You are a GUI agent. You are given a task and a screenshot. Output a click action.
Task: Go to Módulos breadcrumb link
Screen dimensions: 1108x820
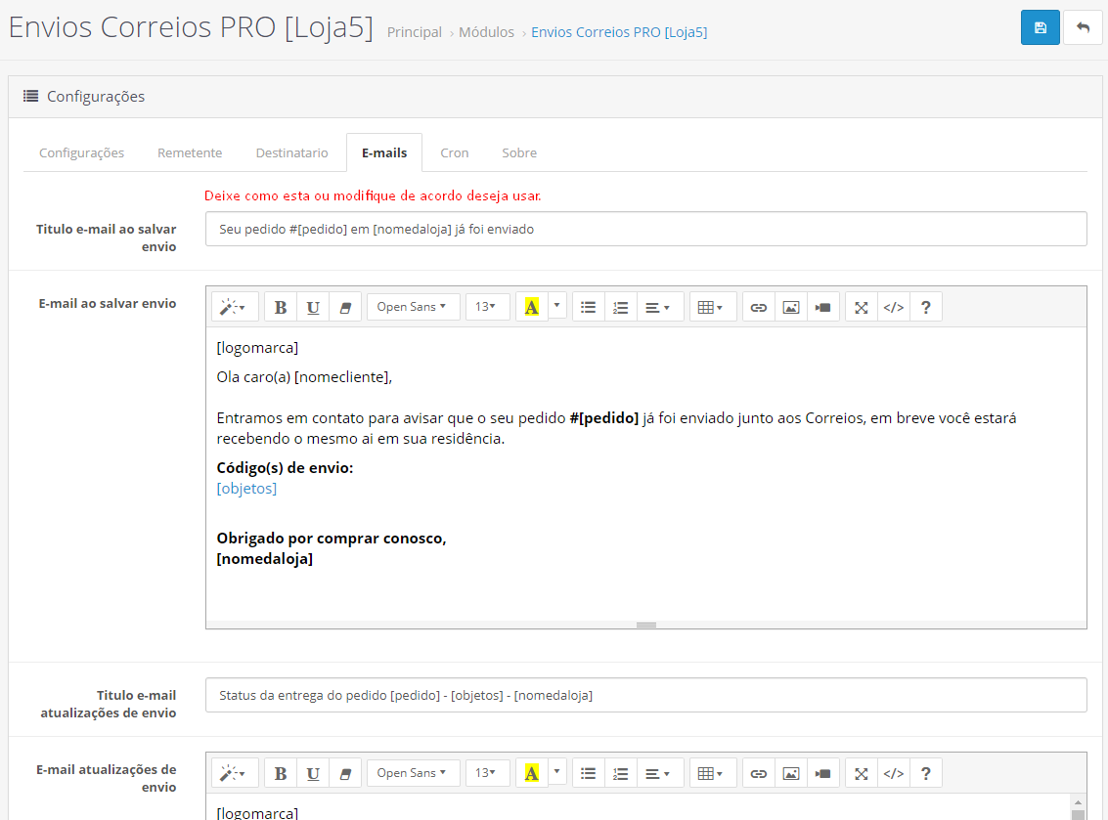tap(486, 32)
